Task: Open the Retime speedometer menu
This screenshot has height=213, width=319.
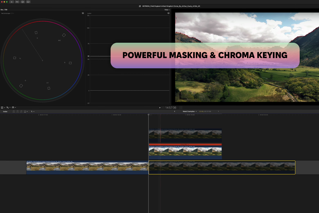Action: pyautogui.click(x=14, y=108)
